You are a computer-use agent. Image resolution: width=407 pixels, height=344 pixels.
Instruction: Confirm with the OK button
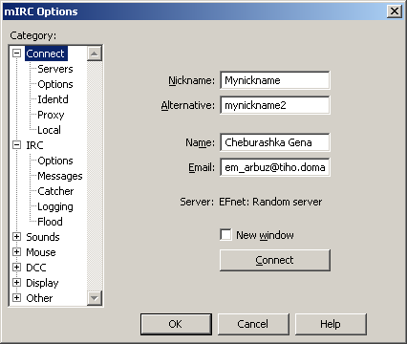tap(176, 324)
